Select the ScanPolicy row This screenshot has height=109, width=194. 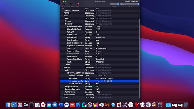99,57
